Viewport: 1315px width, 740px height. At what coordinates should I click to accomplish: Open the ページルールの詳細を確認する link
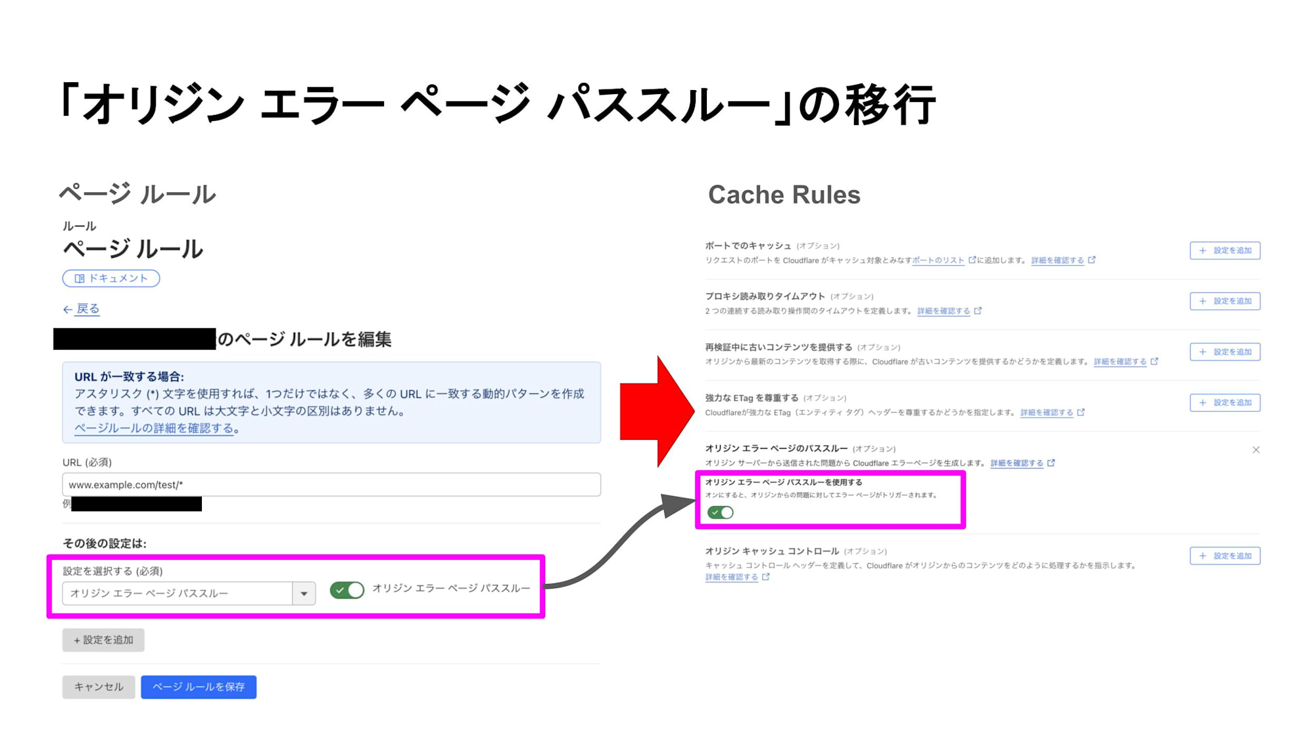click(x=154, y=428)
